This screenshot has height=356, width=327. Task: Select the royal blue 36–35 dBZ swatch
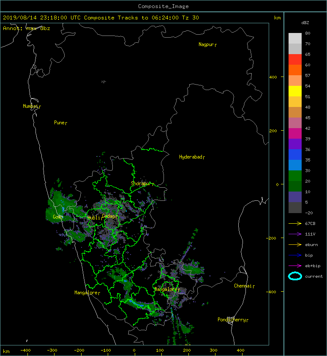295,154
